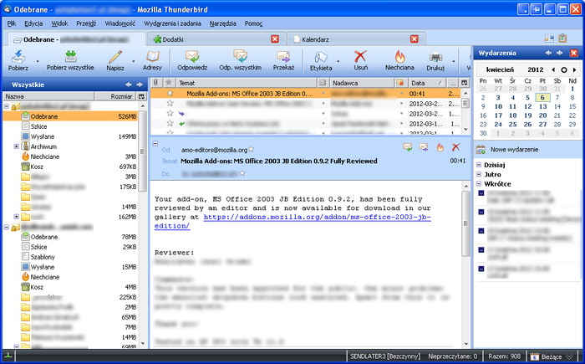Mark the message as junk with Niechciana
This screenshot has height=364, width=585.
point(399,60)
